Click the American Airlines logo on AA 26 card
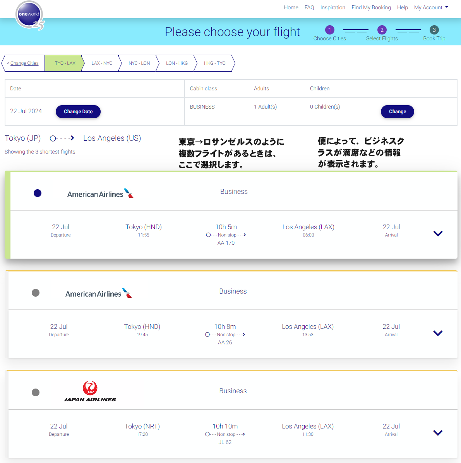This screenshot has width=461, height=463. coord(98,293)
